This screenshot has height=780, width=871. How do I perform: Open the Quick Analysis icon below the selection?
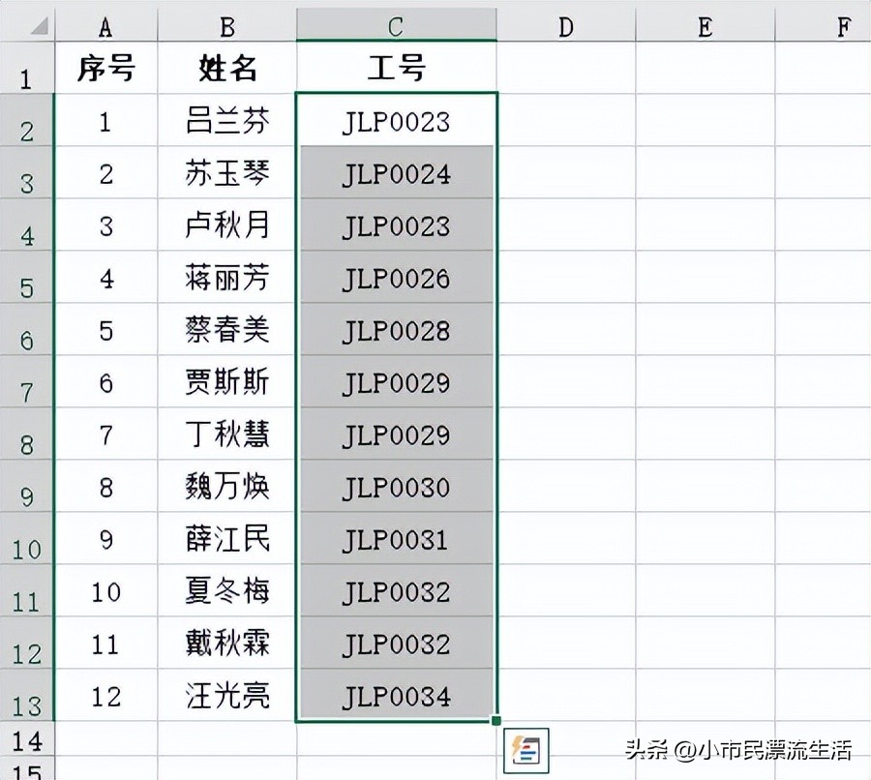tap(526, 750)
